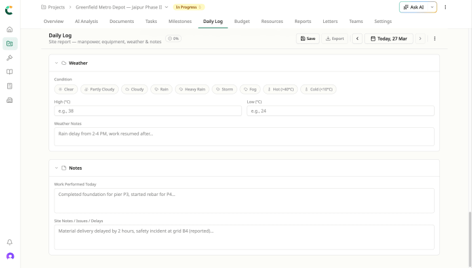This screenshot has width=472, height=268.
Task: Open the Letters tab
Action: 330,22
